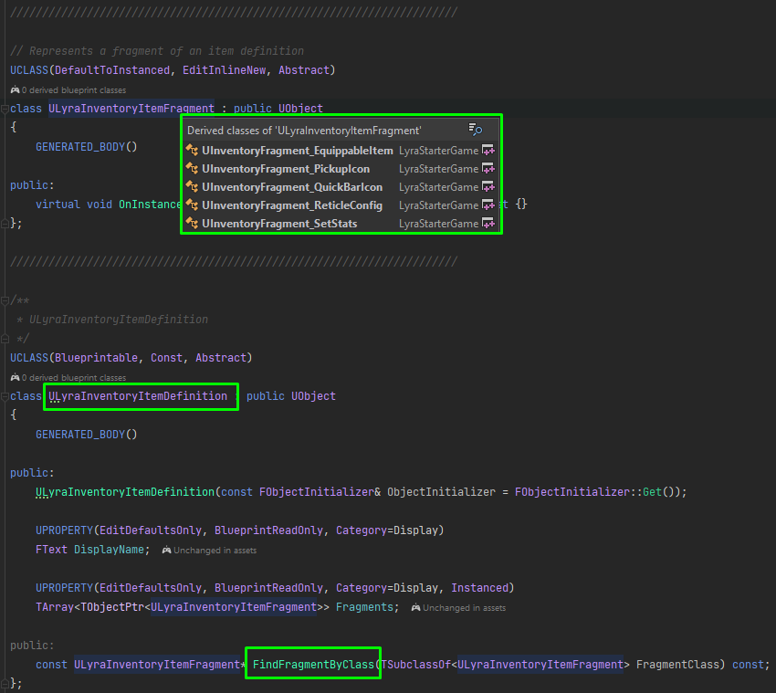Click the ULyraInventoryItemDefinition constructor name
The width and height of the screenshot is (776, 693).
(125, 492)
